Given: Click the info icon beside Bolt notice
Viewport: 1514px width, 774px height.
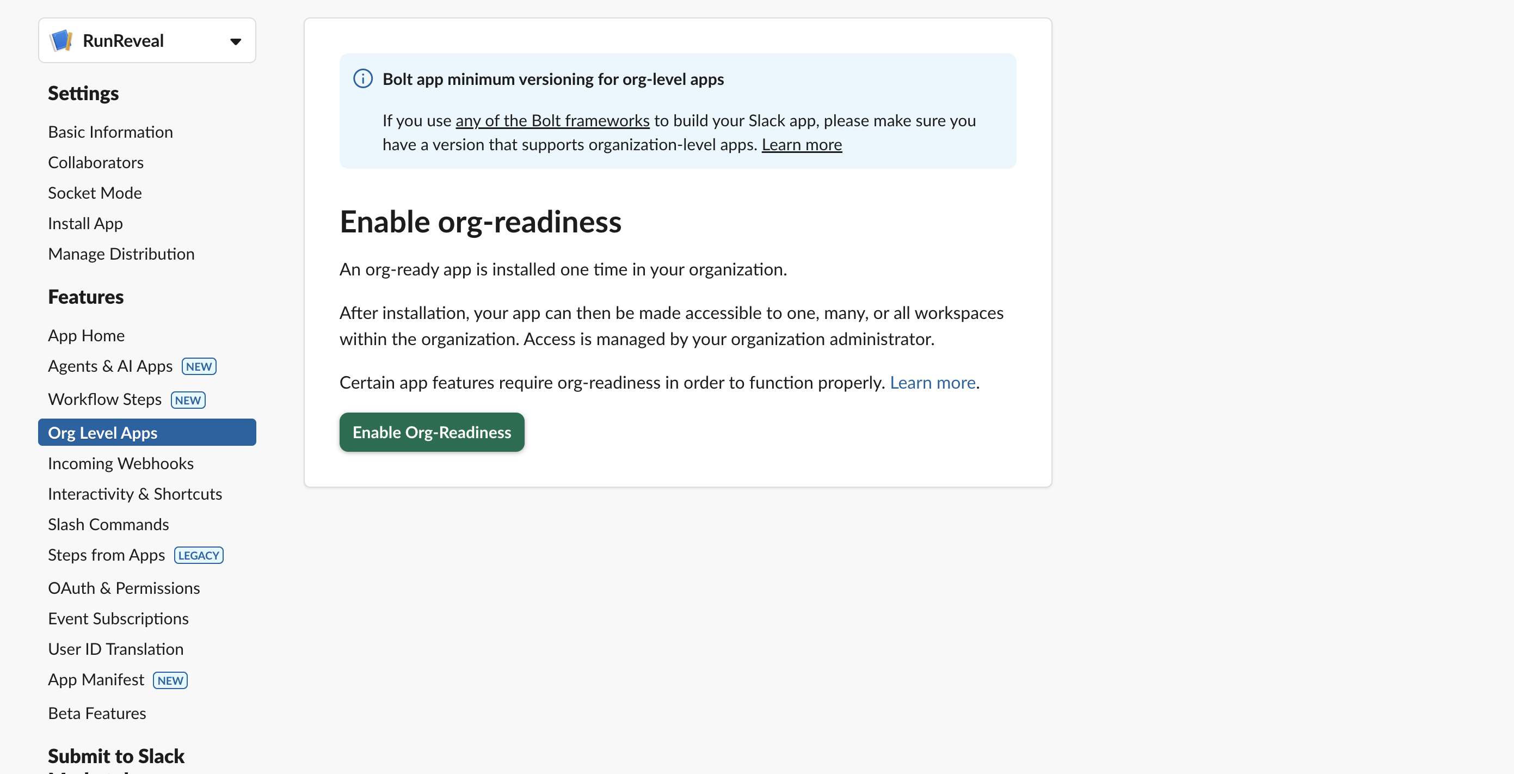Looking at the screenshot, I should (x=362, y=78).
